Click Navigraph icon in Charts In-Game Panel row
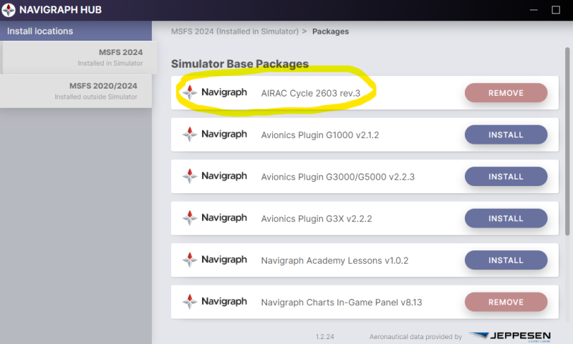This screenshot has width=573, height=344. 190,302
